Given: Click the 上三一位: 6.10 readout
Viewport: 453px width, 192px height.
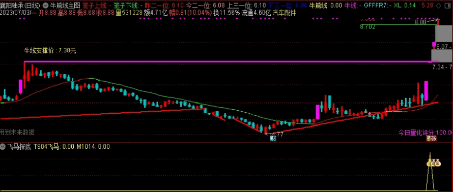Looking at the screenshot, I should [246, 5].
